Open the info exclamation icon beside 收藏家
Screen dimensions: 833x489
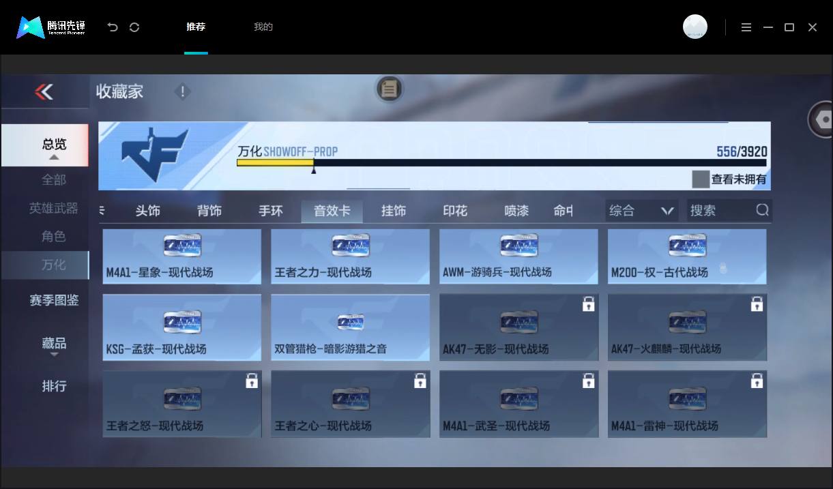(182, 91)
